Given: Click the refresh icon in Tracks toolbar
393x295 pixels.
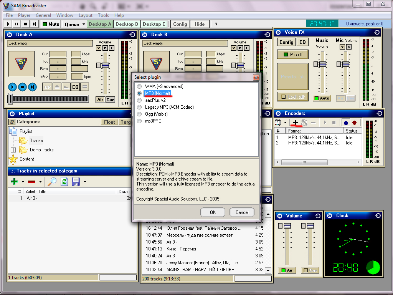Looking at the screenshot, I should 64,181.
